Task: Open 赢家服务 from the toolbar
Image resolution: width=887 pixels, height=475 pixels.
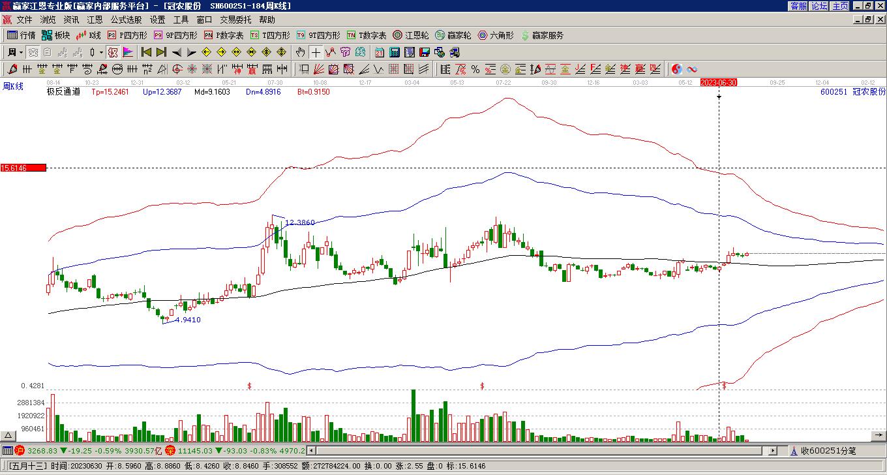Action: (x=541, y=35)
